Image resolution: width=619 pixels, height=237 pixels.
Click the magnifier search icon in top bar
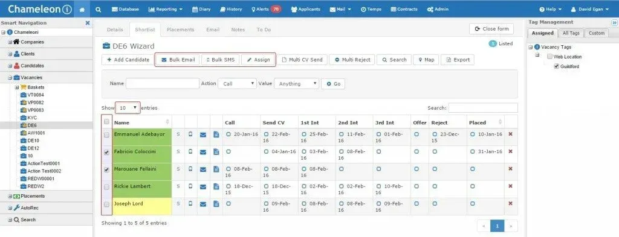pos(99,9)
